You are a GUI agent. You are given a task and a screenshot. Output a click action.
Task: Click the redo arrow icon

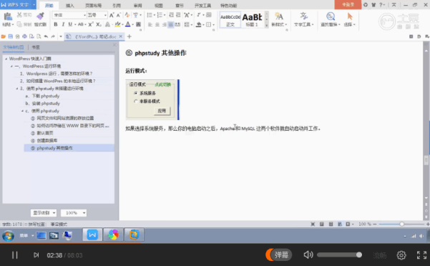[53, 36]
